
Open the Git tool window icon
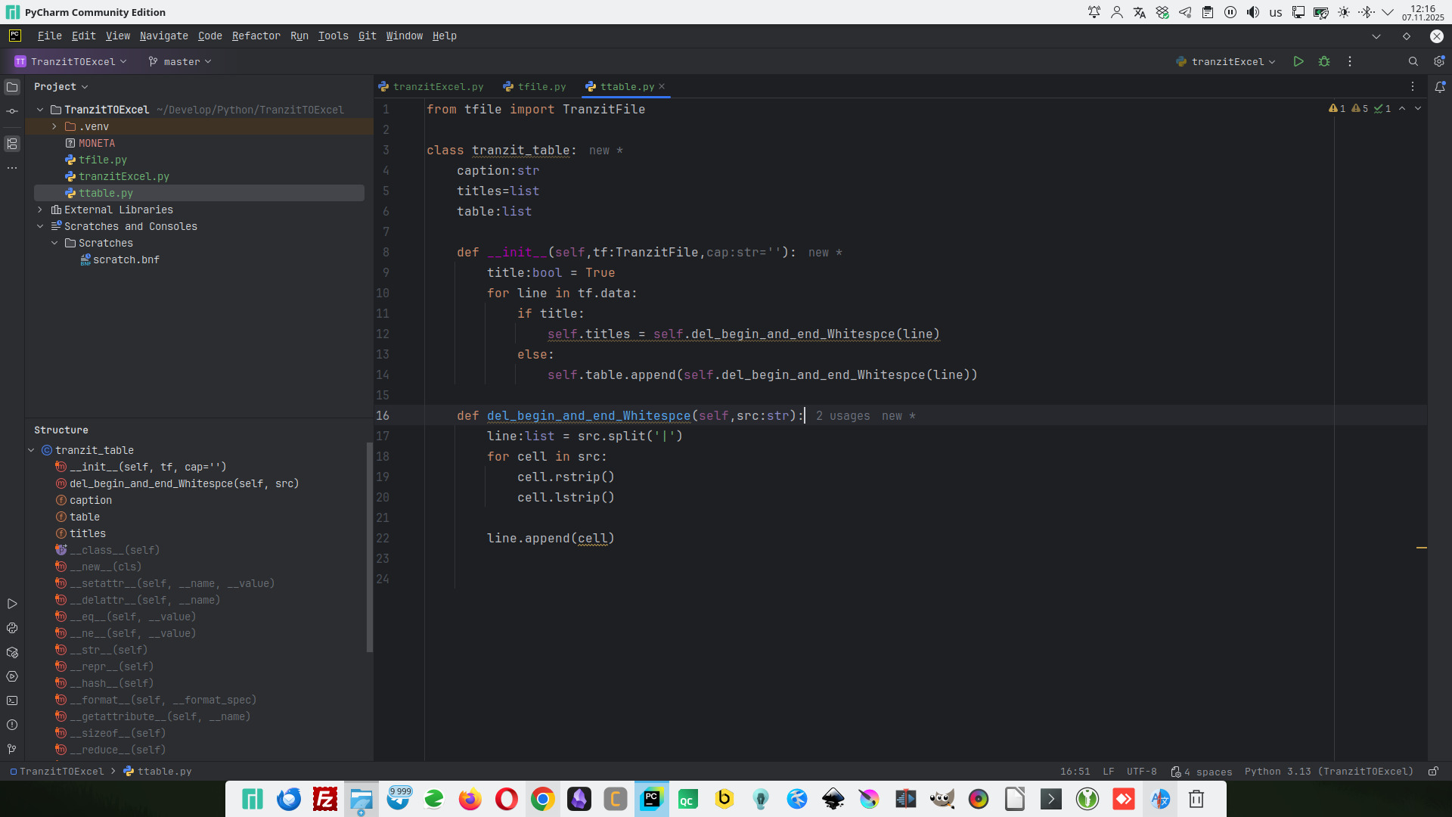point(12,749)
